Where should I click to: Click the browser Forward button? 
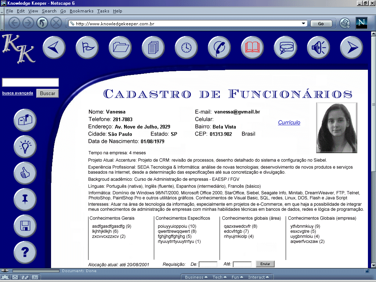pyautogui.click(x=28, y=23)
